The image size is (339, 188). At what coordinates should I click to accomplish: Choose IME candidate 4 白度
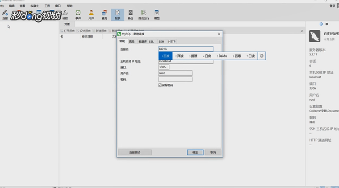point(207,56)
